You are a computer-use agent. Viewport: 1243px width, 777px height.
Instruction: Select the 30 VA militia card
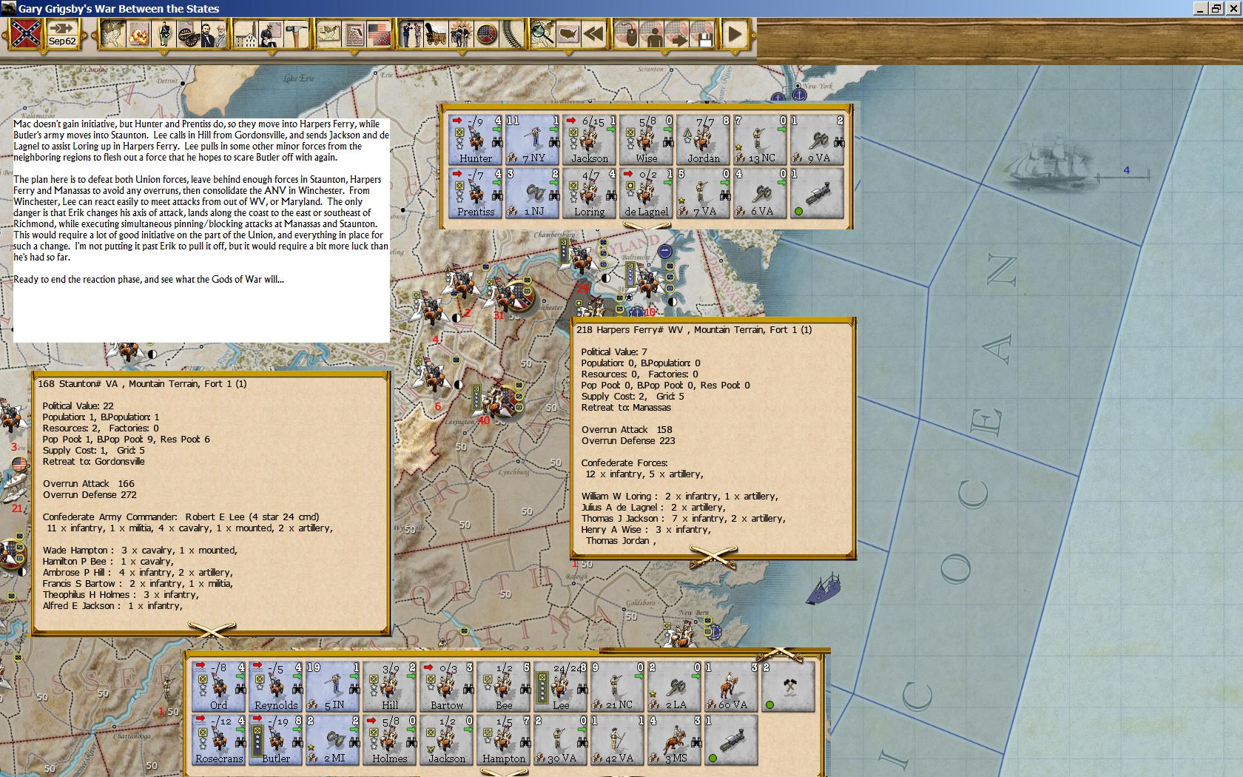click(x=561, y=740)
